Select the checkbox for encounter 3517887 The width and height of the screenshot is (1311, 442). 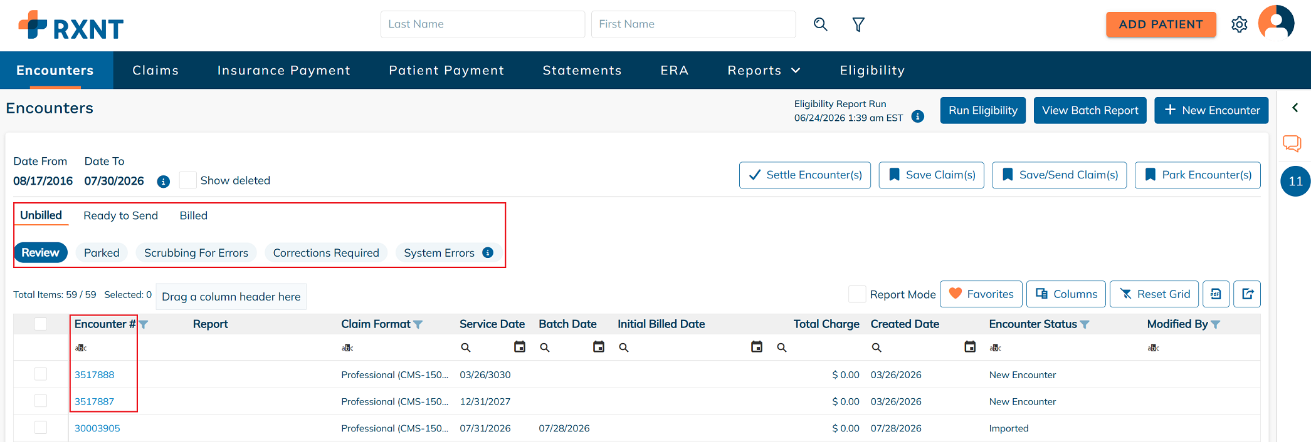(x=41, y=401)
